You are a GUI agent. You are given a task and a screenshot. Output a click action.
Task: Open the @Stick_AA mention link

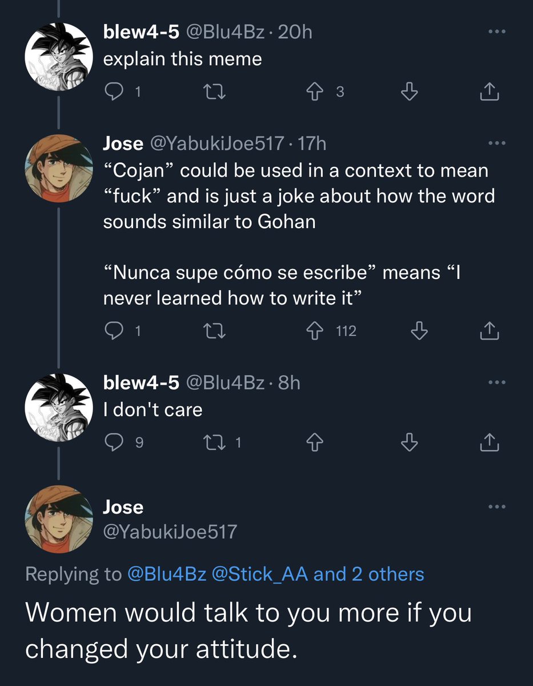[x=260, y=574]
